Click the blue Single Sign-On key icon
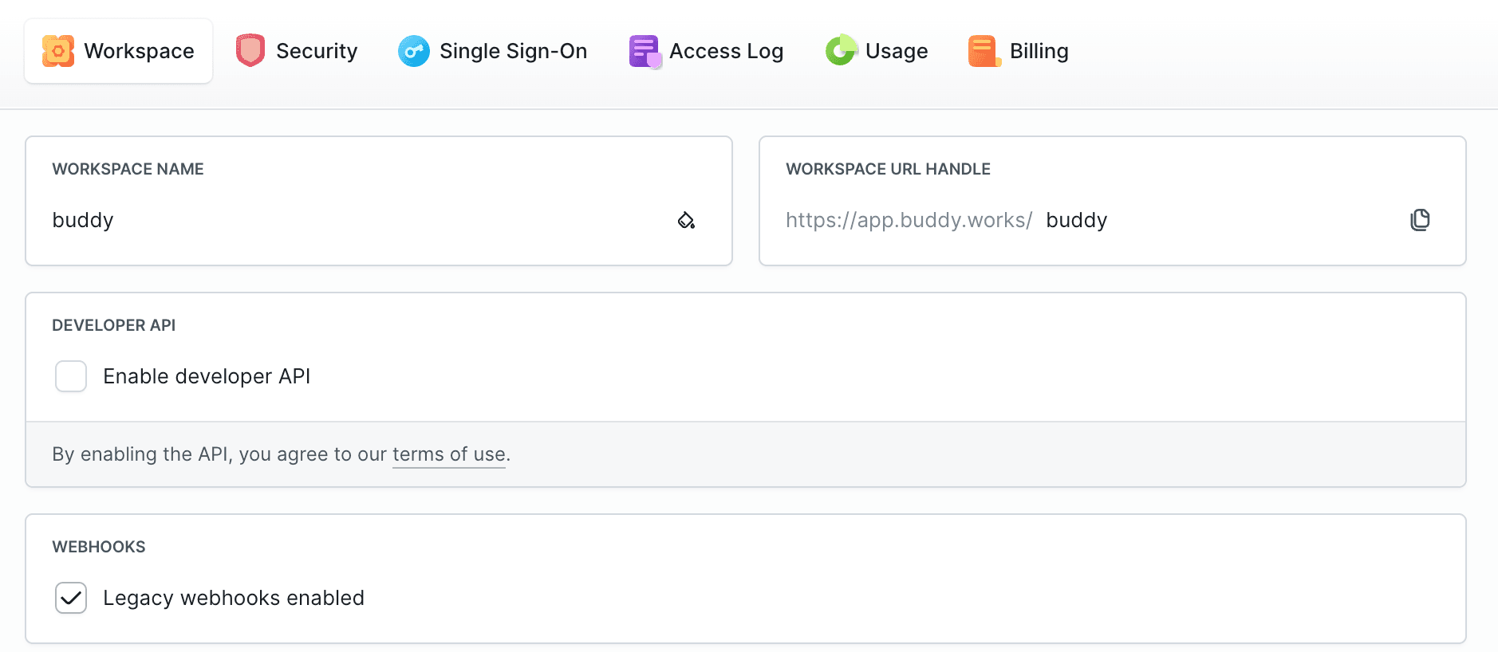The image size is (1498, 652). click(x=414, y=51)
